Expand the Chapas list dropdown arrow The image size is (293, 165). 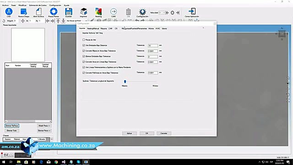click(x=52, y=139)
